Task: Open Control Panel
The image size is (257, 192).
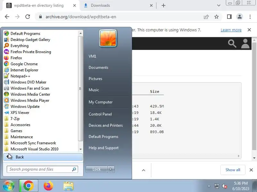Action: 100,114
